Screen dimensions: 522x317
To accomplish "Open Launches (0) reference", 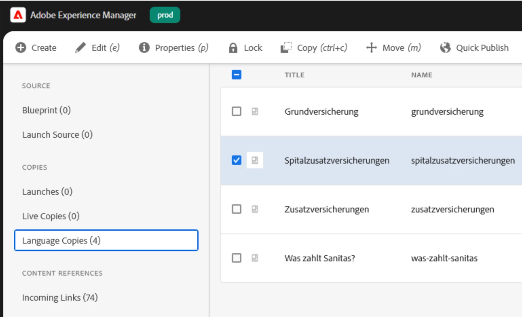I will pos(47,192).
